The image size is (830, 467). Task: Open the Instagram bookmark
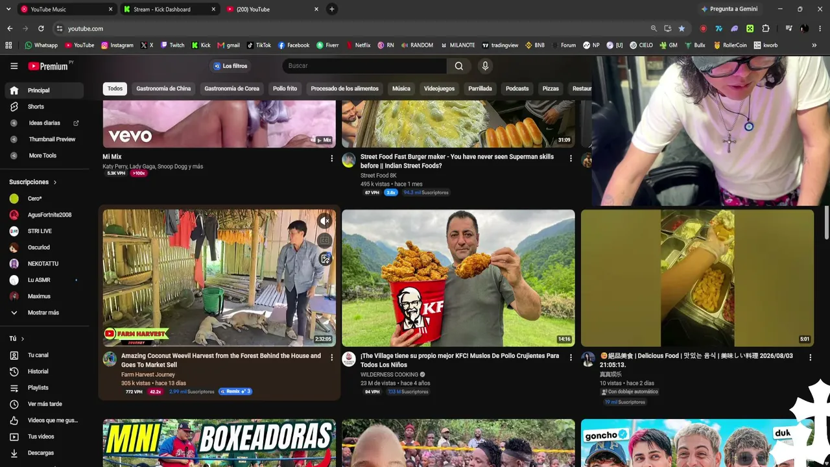coord(117,45)
